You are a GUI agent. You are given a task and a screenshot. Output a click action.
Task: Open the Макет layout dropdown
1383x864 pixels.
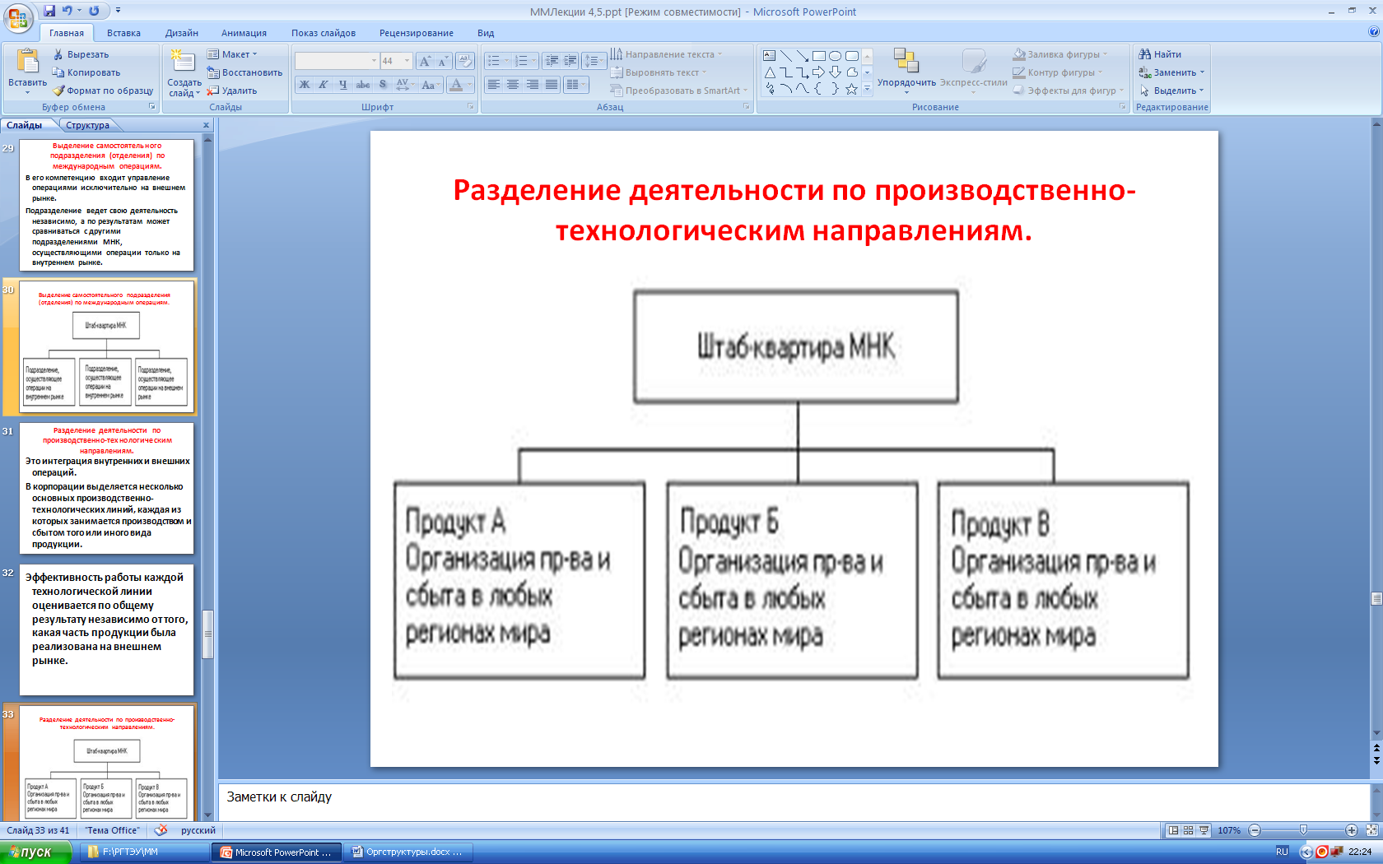click(232, 54)
